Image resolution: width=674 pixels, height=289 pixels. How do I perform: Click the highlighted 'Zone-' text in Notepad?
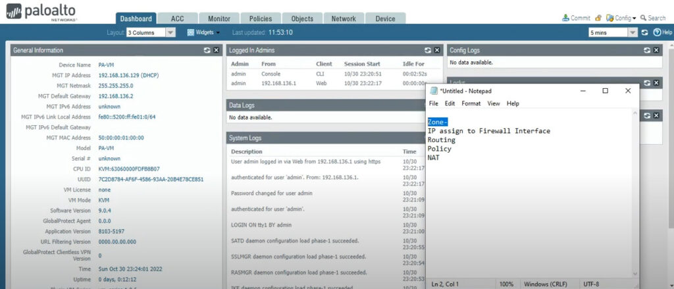coord(438,122)
